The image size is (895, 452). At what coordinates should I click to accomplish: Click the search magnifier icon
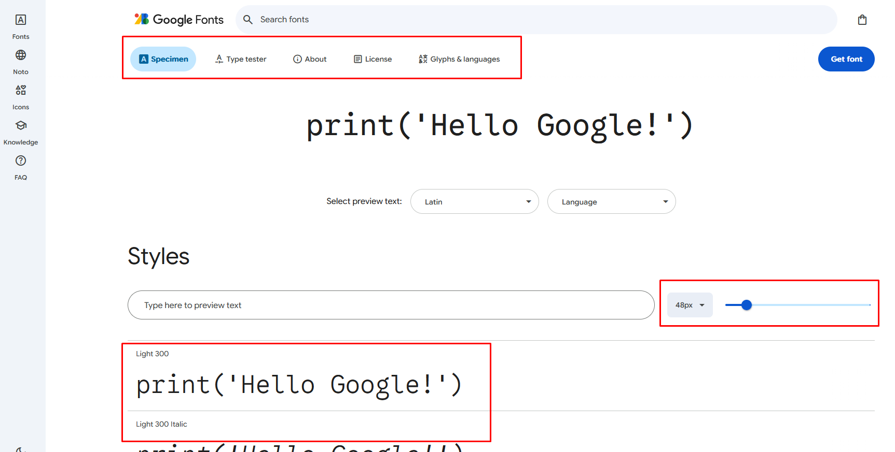point(248,20)
